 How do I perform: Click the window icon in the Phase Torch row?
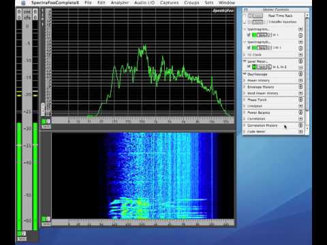tap(300, 99)
